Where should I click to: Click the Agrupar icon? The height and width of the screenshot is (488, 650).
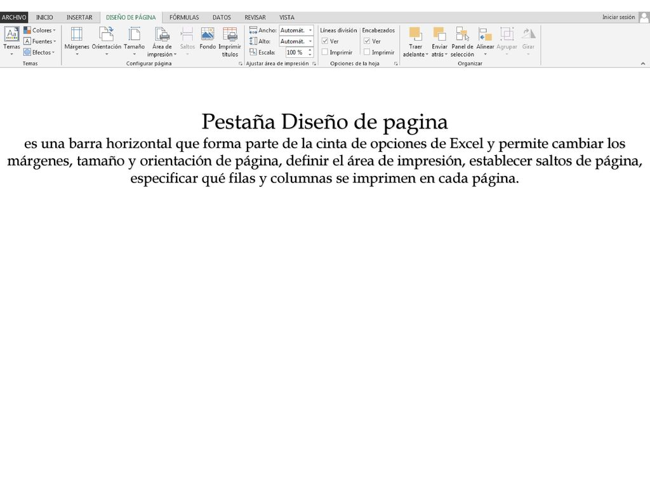pos(507,34)
